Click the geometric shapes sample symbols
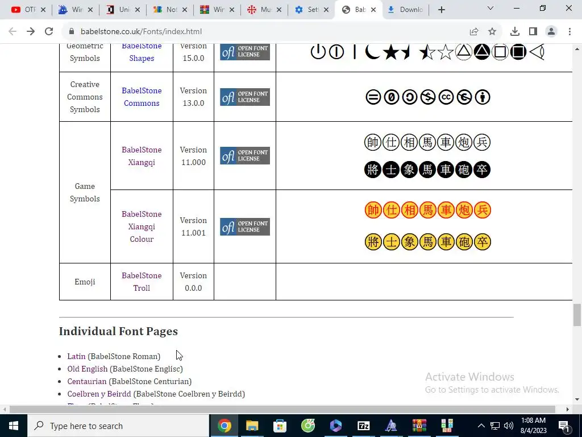582x437 pixels. coord(427,52)
